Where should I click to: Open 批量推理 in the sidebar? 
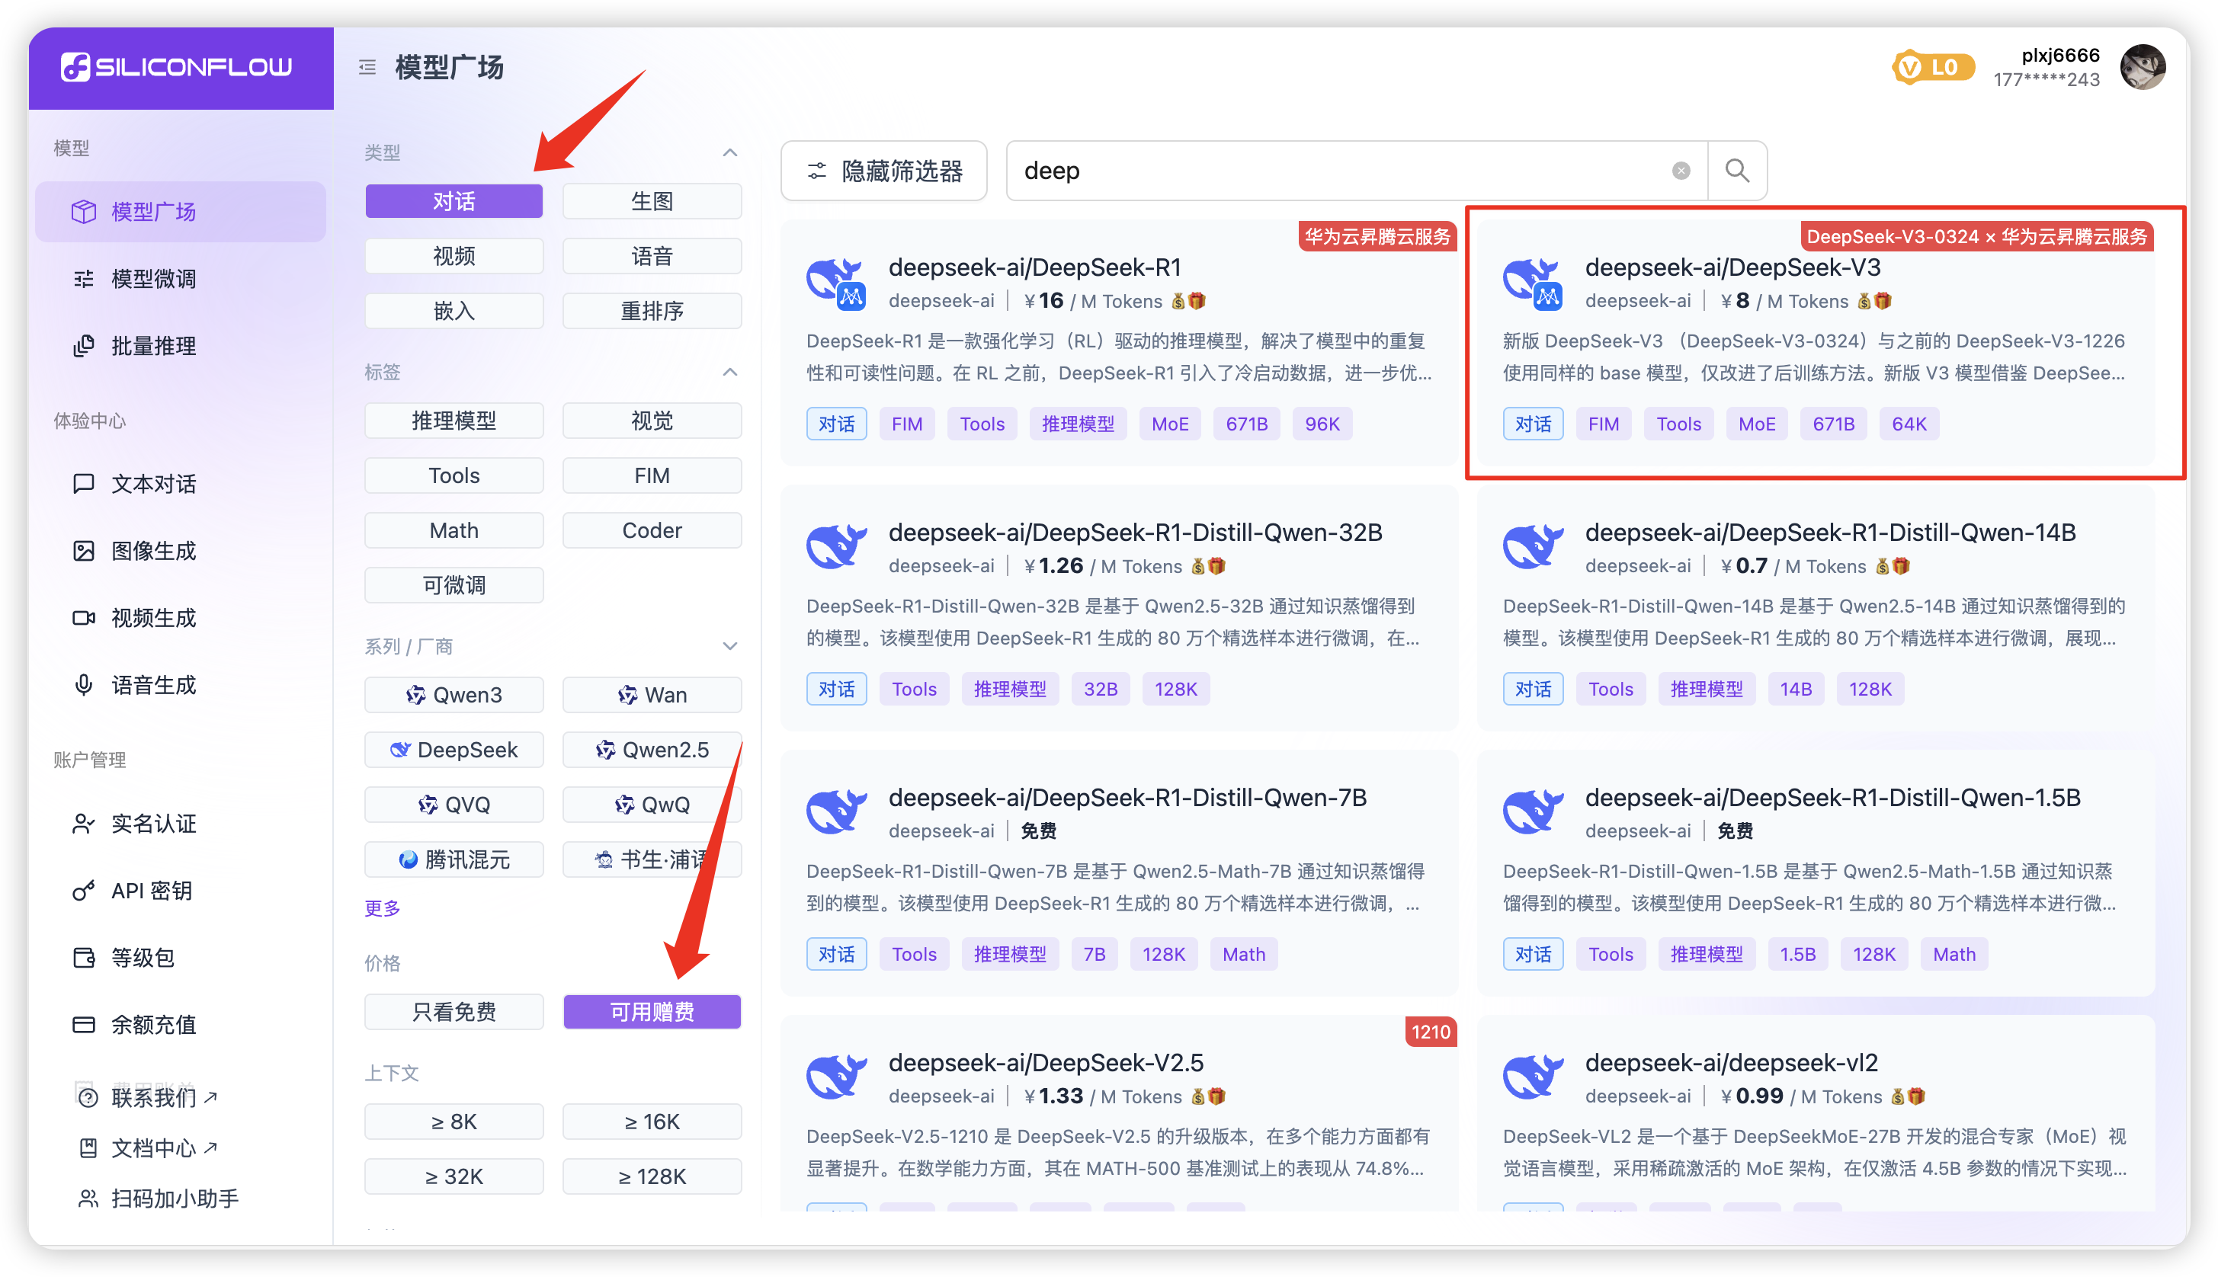152,347
